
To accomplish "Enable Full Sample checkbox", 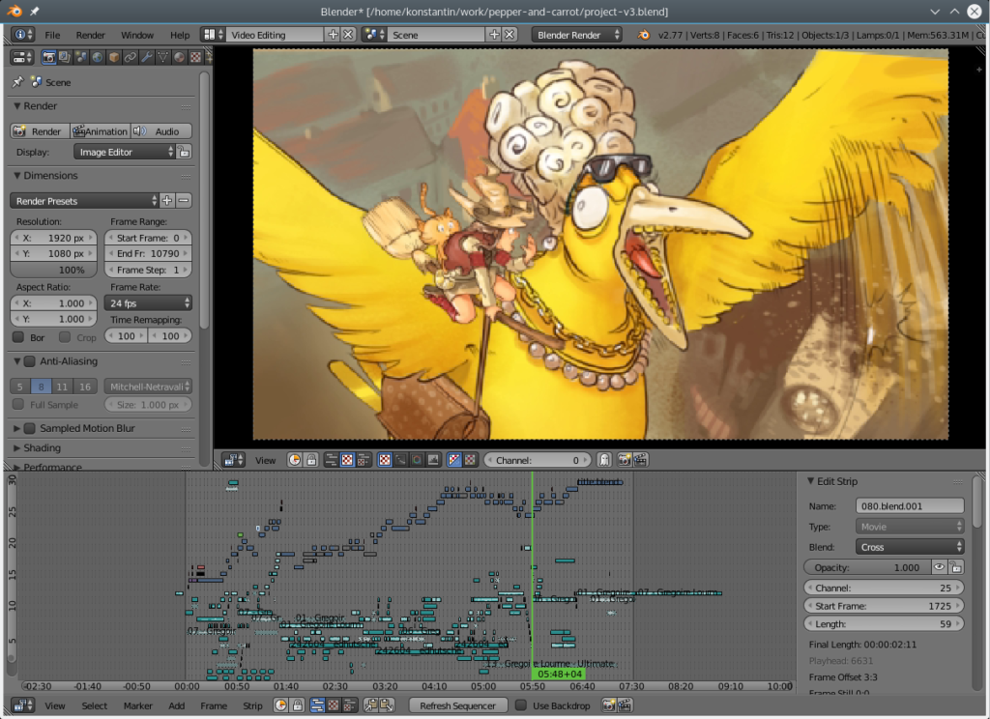I will [18, 404].
